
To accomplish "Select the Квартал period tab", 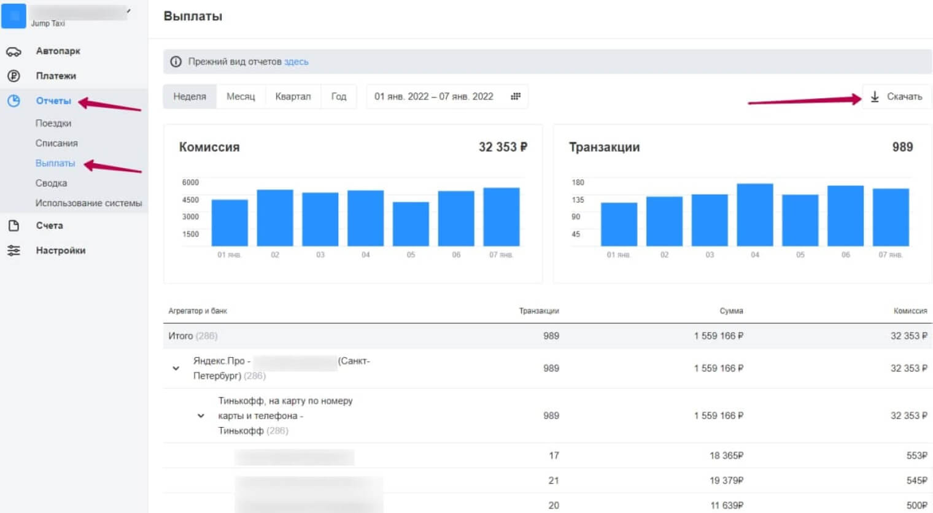I will 293,96.
